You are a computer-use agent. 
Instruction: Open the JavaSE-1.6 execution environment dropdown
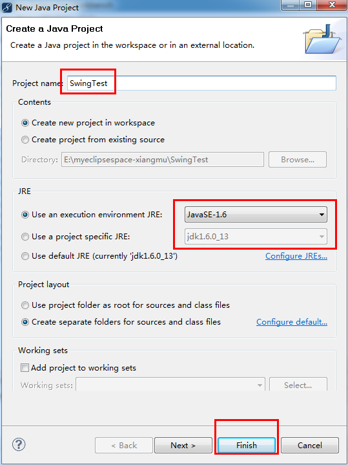pos(256,215)
